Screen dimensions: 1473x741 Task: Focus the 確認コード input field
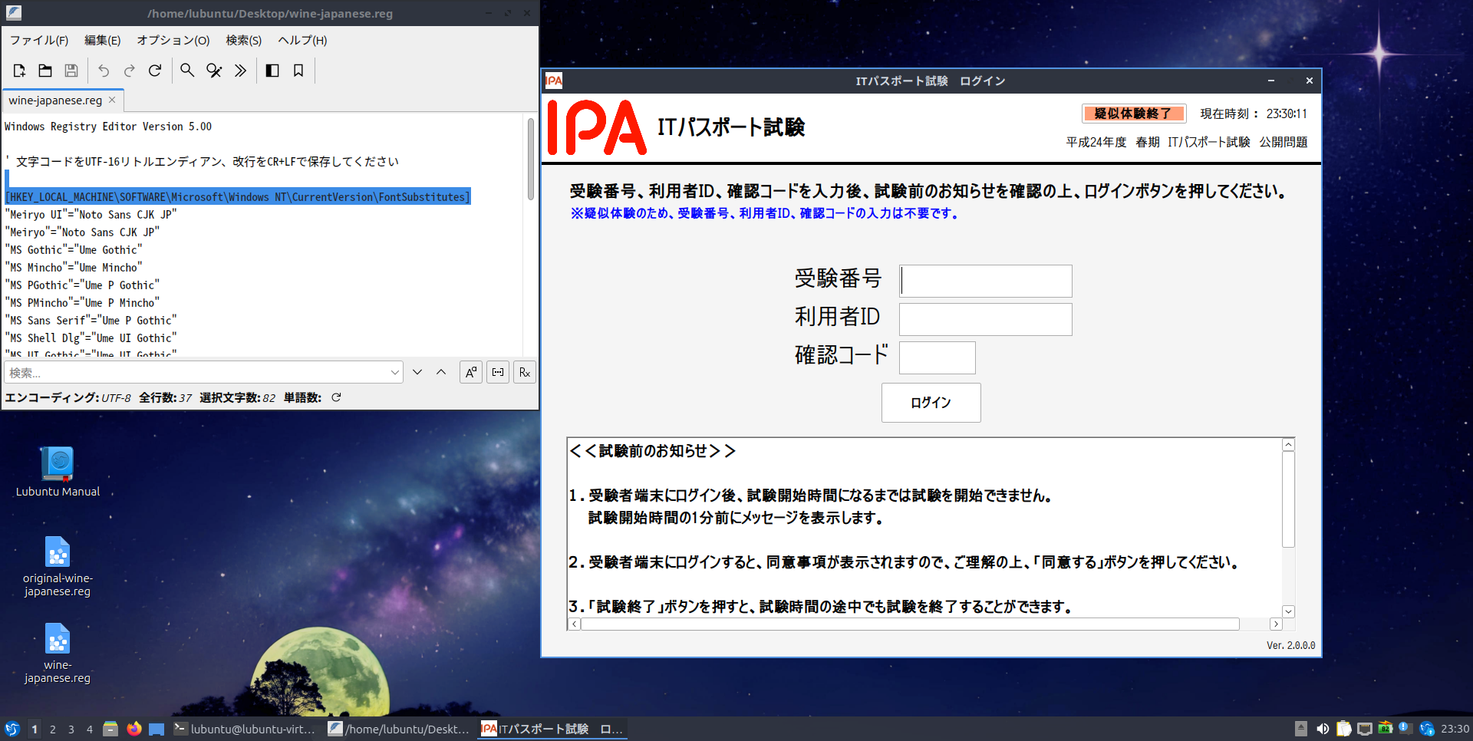click(x=938, y=357)
